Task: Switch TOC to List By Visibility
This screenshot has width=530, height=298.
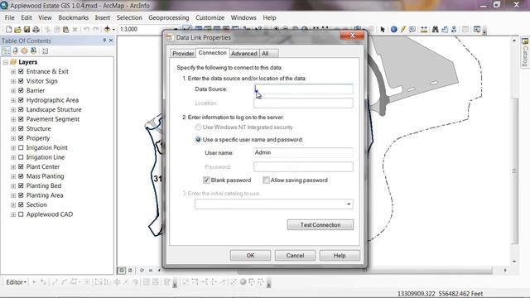Action: [24, 51]
